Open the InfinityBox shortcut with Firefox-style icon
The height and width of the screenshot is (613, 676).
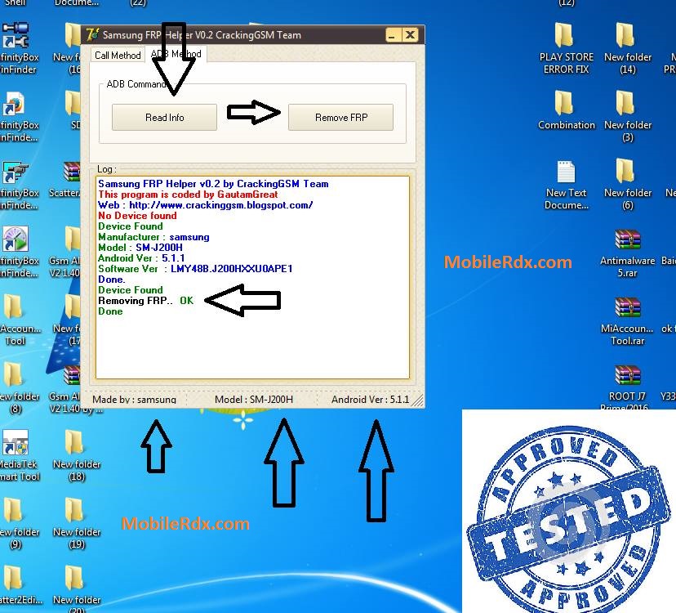(x=17, y=116)
